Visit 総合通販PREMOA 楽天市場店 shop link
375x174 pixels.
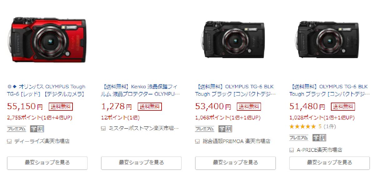pyautogui.click(x=236, y=141)
